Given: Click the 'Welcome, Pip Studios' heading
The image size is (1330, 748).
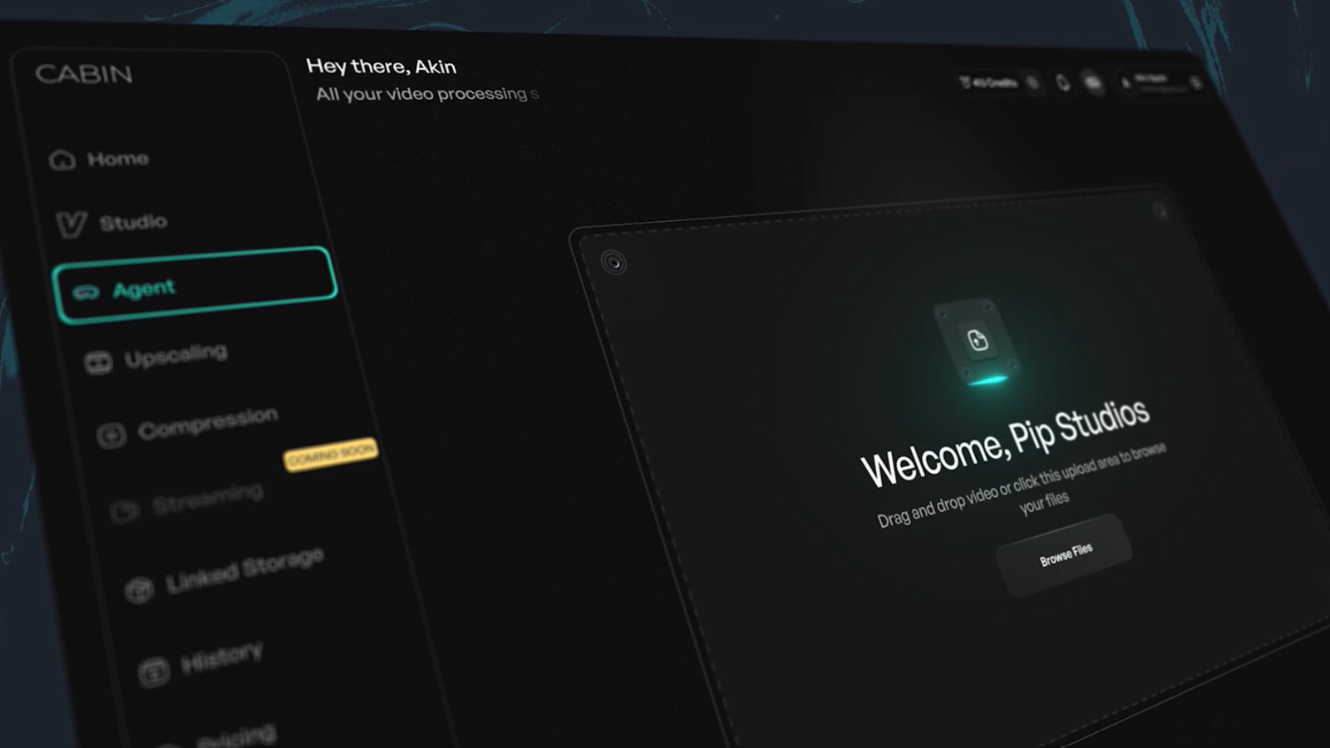Looking at the screenshot, I should tap(1005, 442).
